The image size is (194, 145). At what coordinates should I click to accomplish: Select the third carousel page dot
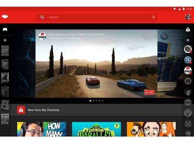(97, 101)
